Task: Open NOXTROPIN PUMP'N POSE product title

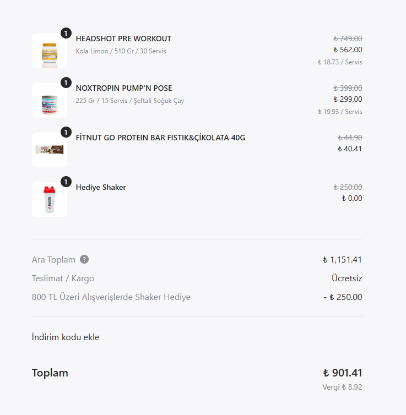Action: (124, 88)
